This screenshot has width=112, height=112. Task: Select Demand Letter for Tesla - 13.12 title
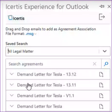[47, 74]
